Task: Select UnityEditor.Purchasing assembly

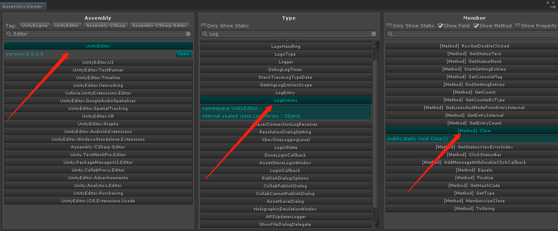Action: [x=98, y=193]
